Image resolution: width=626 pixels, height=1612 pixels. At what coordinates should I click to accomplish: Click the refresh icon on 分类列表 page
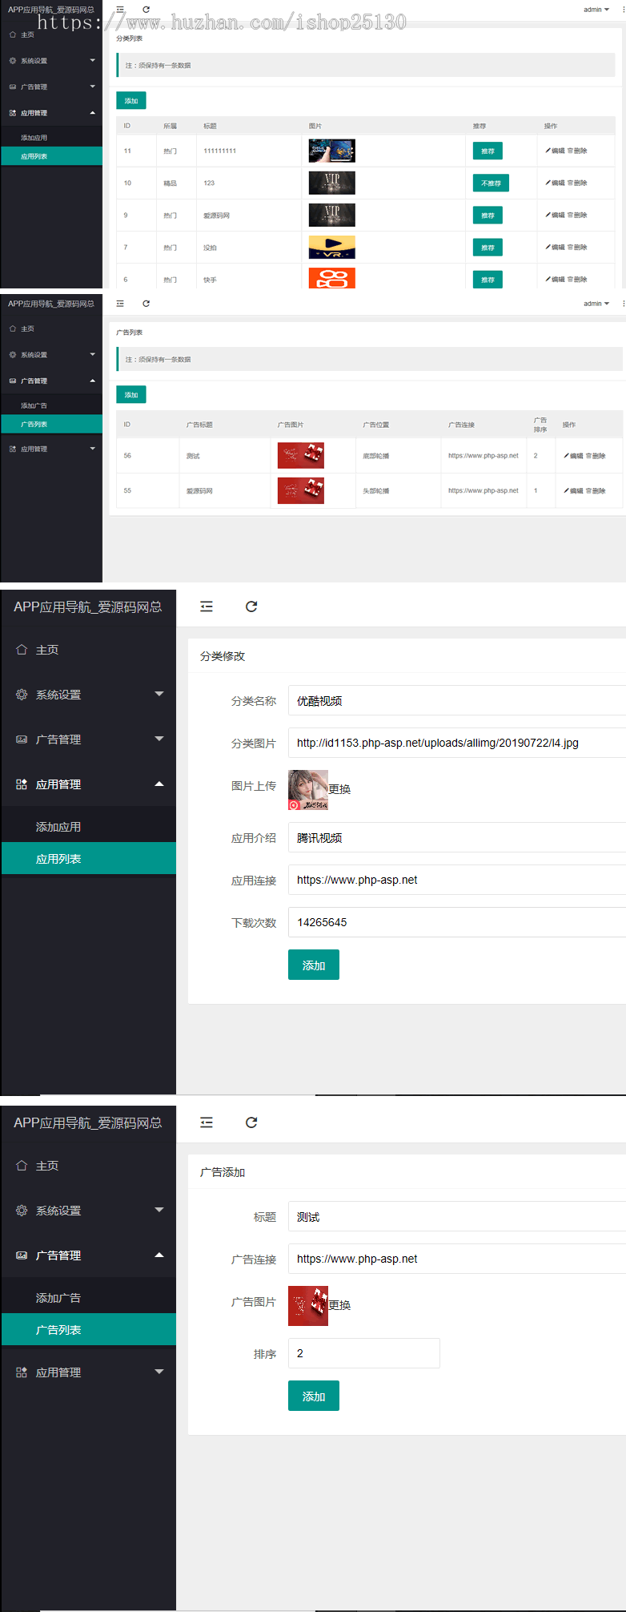(146, 10)
